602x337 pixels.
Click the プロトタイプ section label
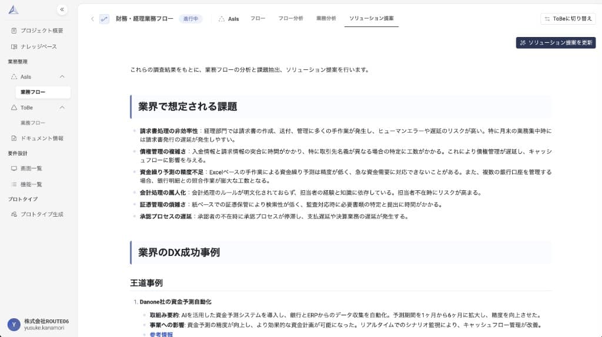[x=23, y=200]
